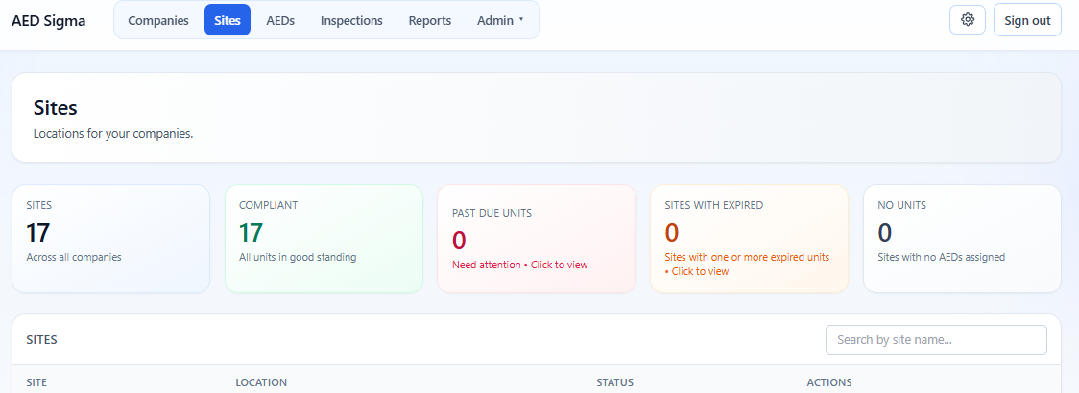Expand the Admin dropdown menu

tap(500, 20)
